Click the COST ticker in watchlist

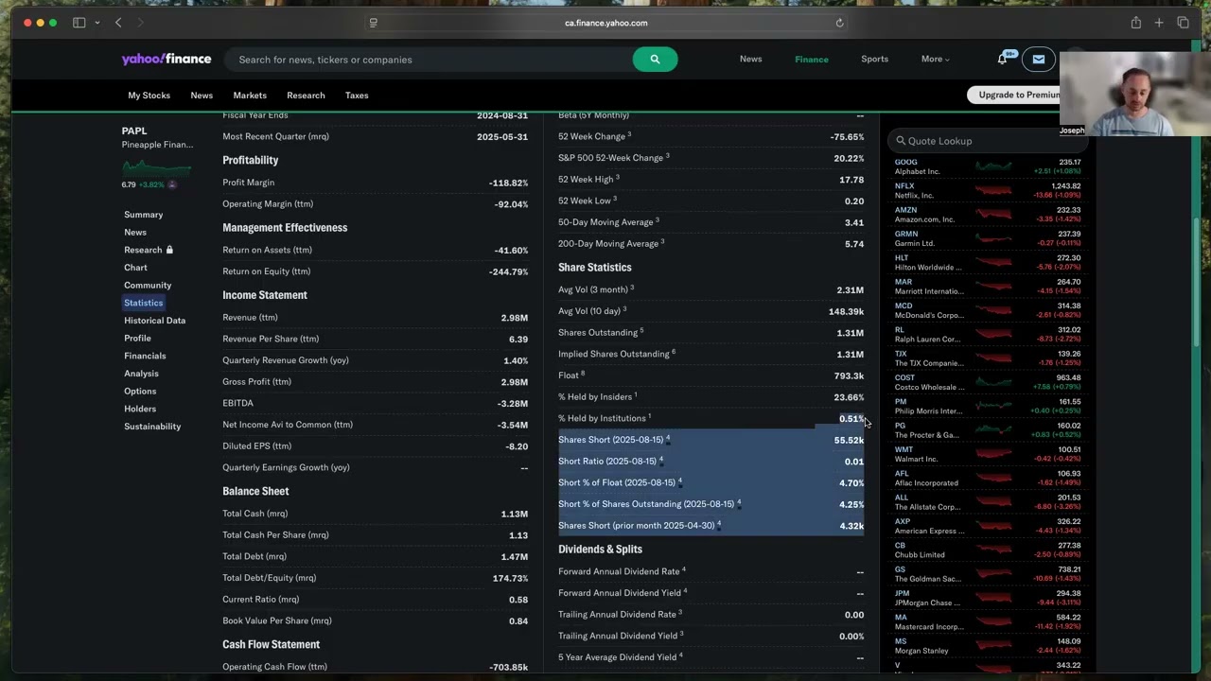point(904,377)
